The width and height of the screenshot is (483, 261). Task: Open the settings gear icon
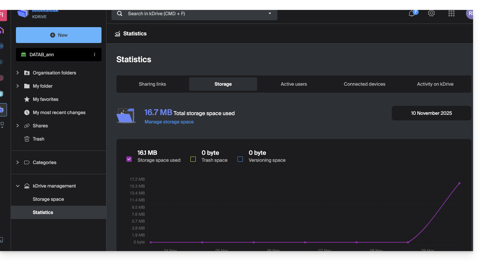pos(431,13)
